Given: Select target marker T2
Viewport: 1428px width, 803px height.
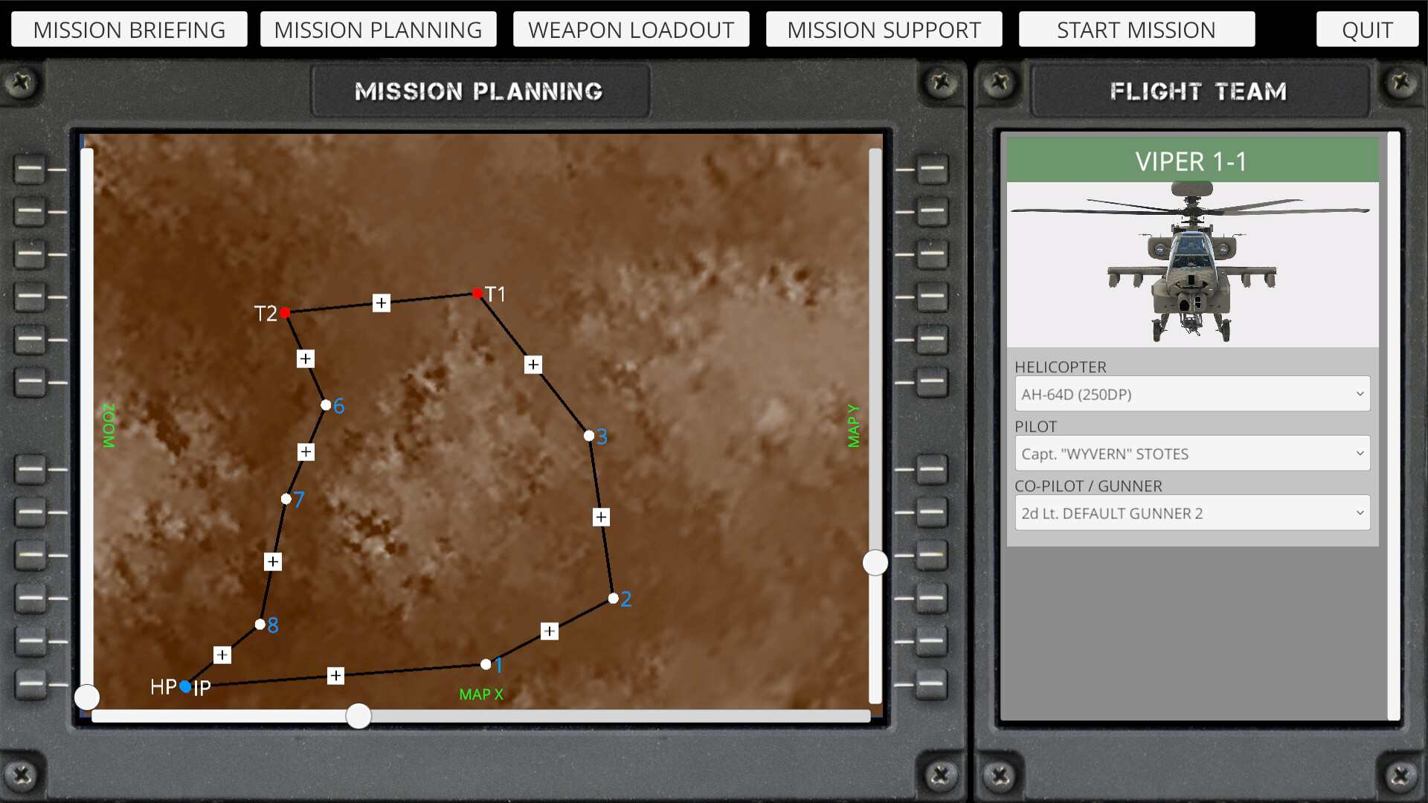Looking at the screenshot, I should coord(286,313).
